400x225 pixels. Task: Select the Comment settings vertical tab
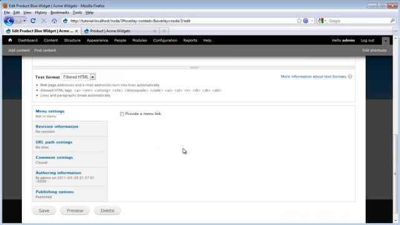pos(70,160)
